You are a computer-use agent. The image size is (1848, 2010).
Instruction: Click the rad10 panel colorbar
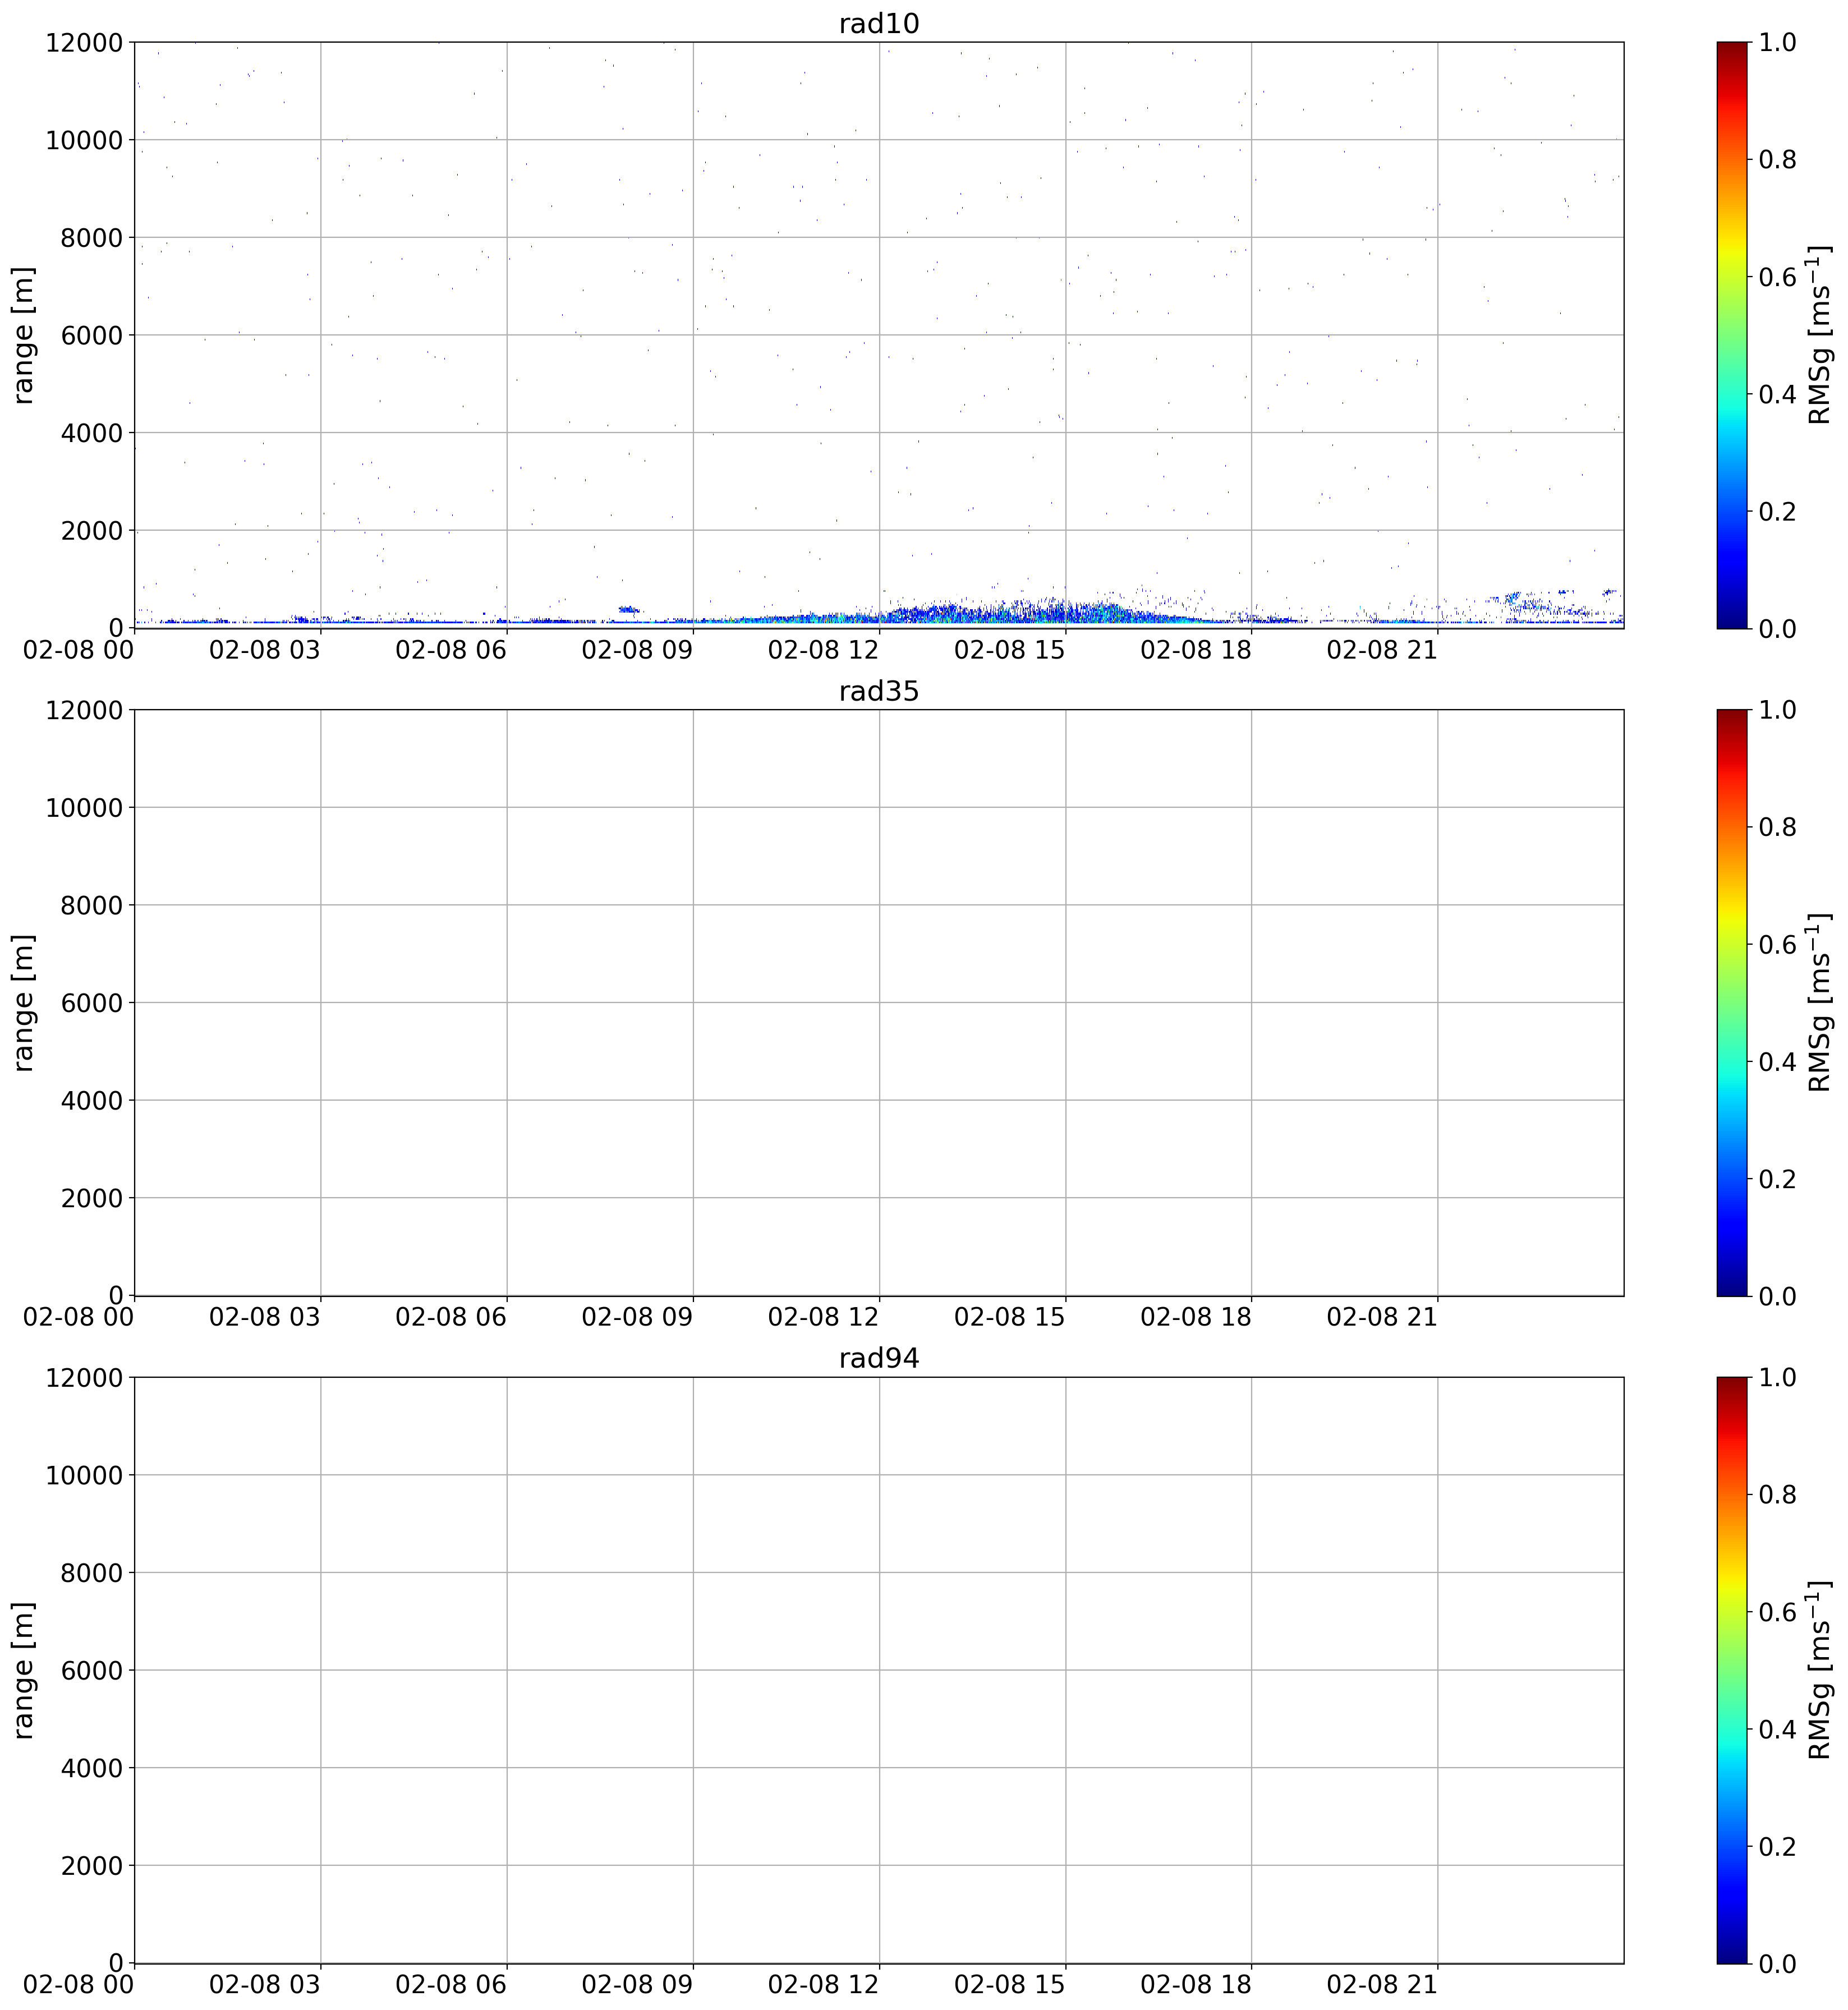pos(1732,335)
